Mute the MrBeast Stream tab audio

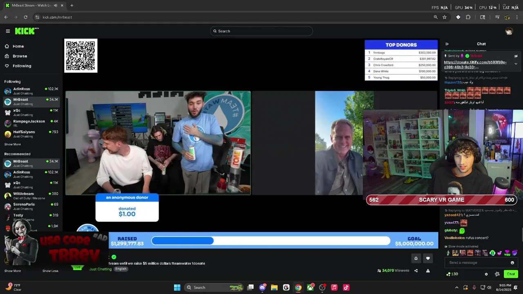55,5
